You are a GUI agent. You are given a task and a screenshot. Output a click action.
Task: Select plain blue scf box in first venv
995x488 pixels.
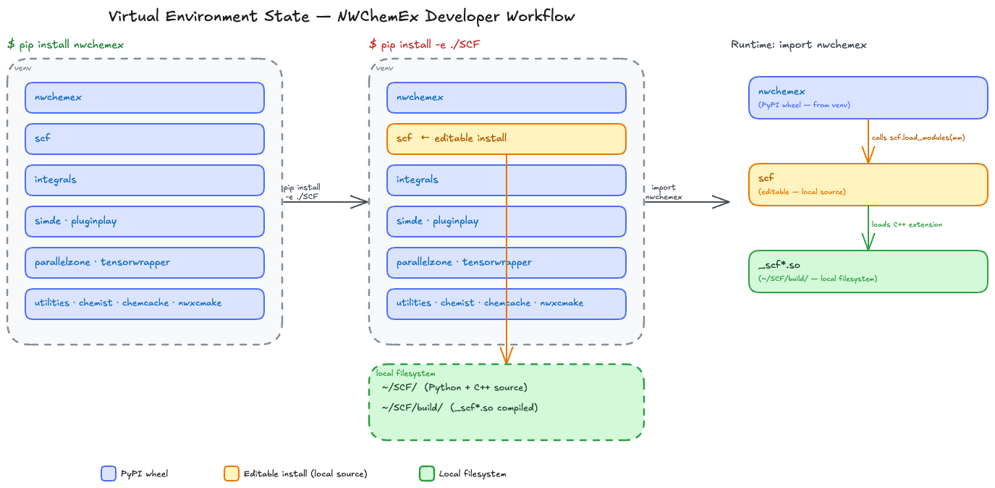(x=145, y=139)
